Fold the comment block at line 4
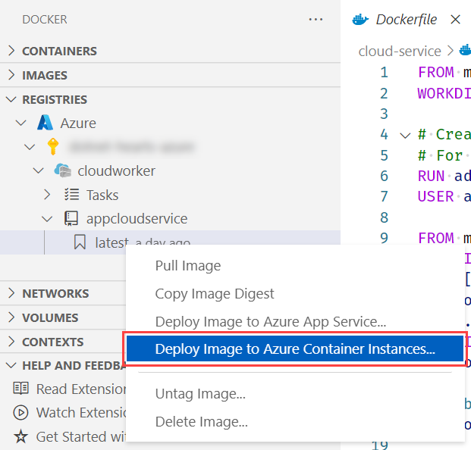 click(405, 136)
